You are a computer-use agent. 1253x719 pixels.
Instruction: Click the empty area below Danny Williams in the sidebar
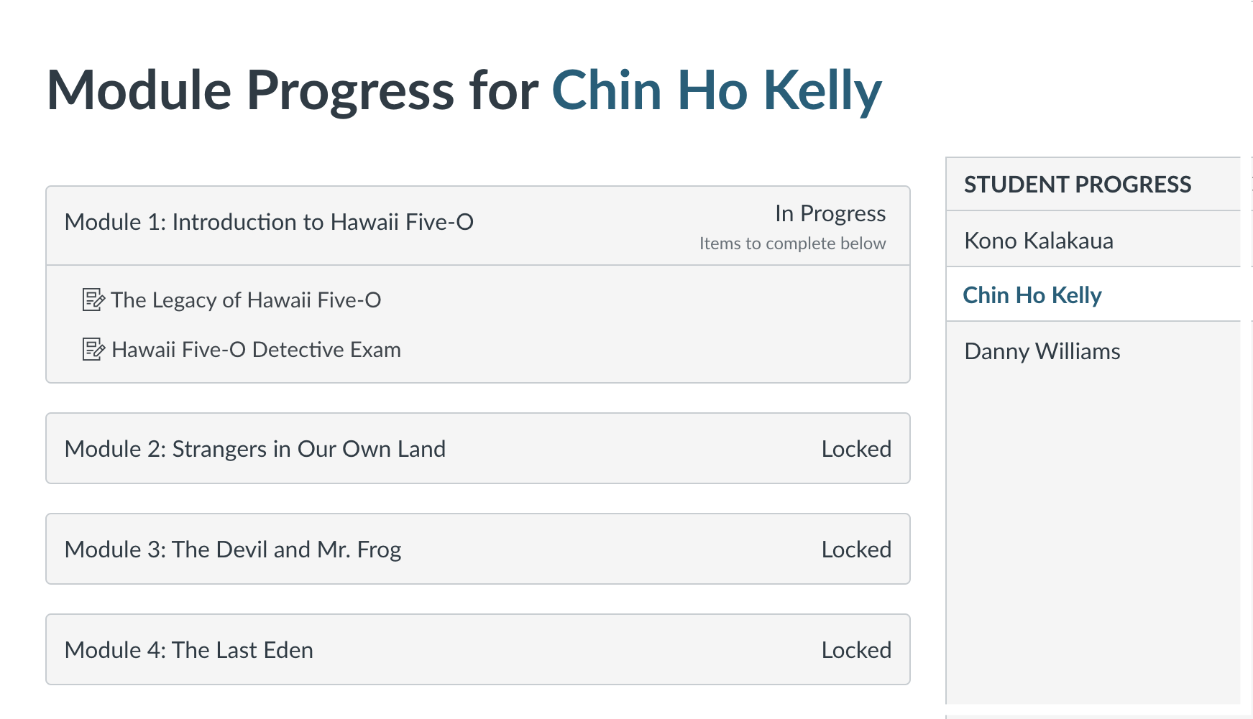tap(1093, 539)
